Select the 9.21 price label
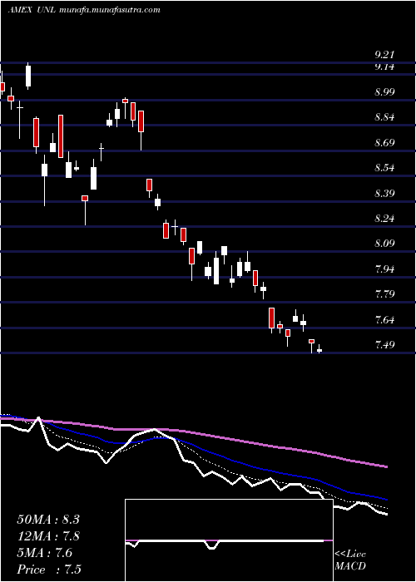The width and height of the screenshot is (416, 582). (x=384, y=55)
